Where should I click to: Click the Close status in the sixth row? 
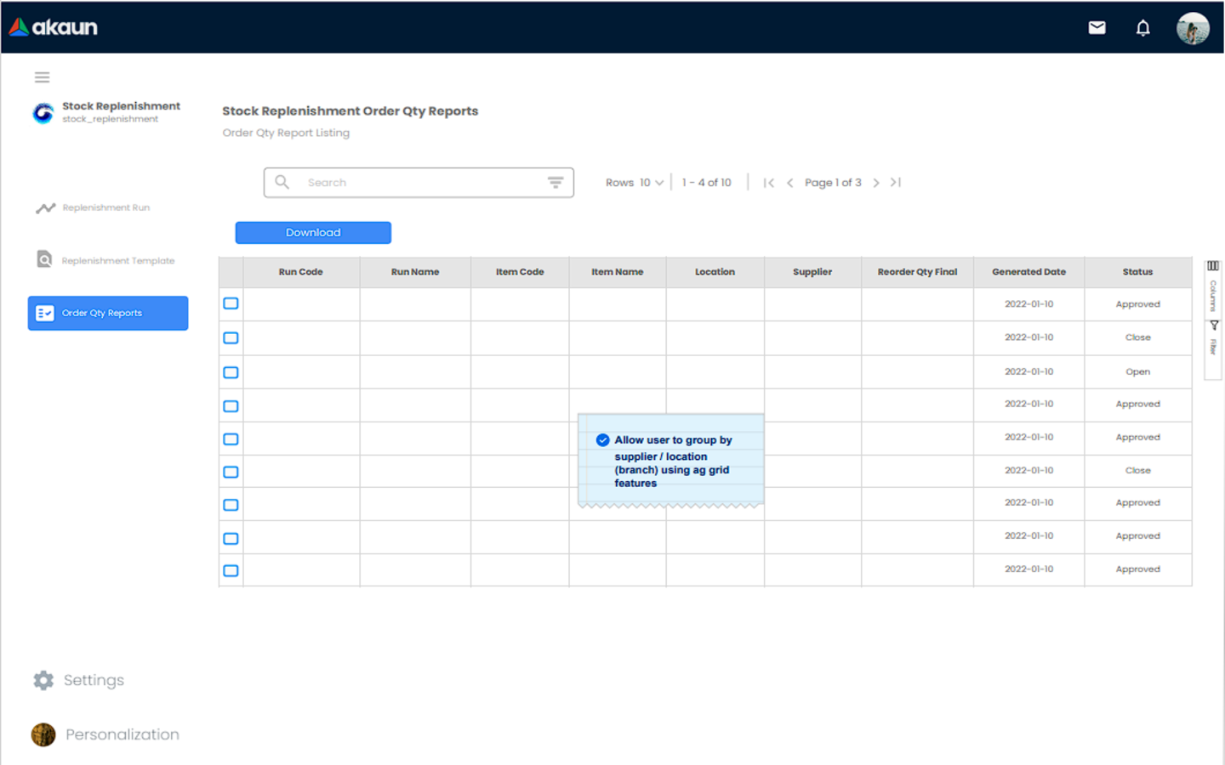1137,470
